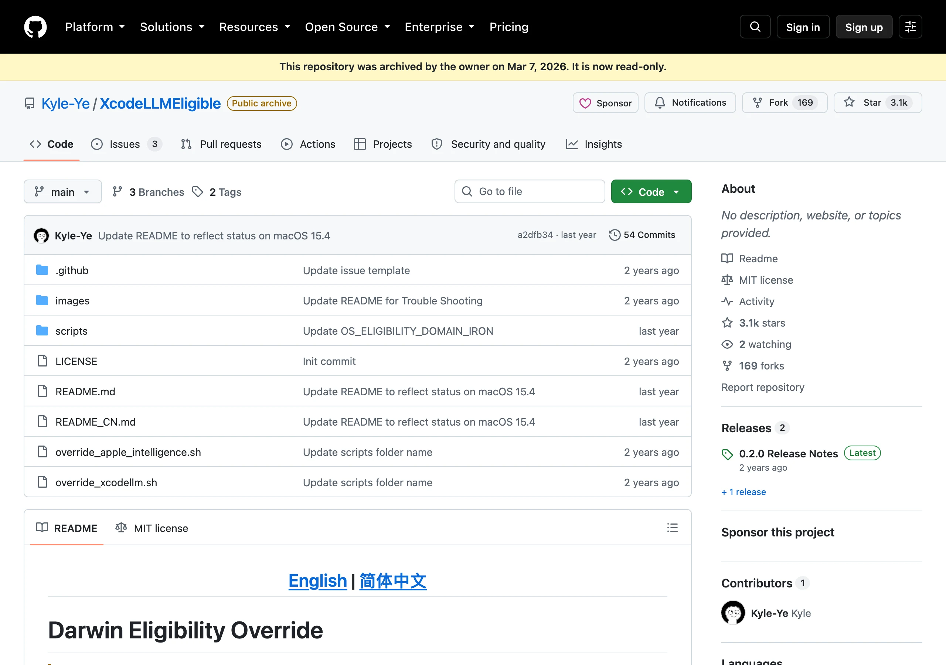The width and height of the screenshot is (946, 665).
Task: Click the commit history clock icon
Action: pos(614,235)
